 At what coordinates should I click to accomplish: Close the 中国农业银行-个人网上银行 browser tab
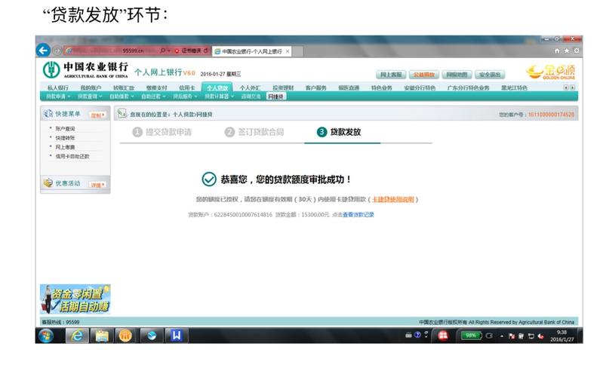[288, 51]
